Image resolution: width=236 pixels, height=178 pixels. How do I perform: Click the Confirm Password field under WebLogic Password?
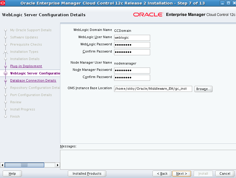pos(132,52)
